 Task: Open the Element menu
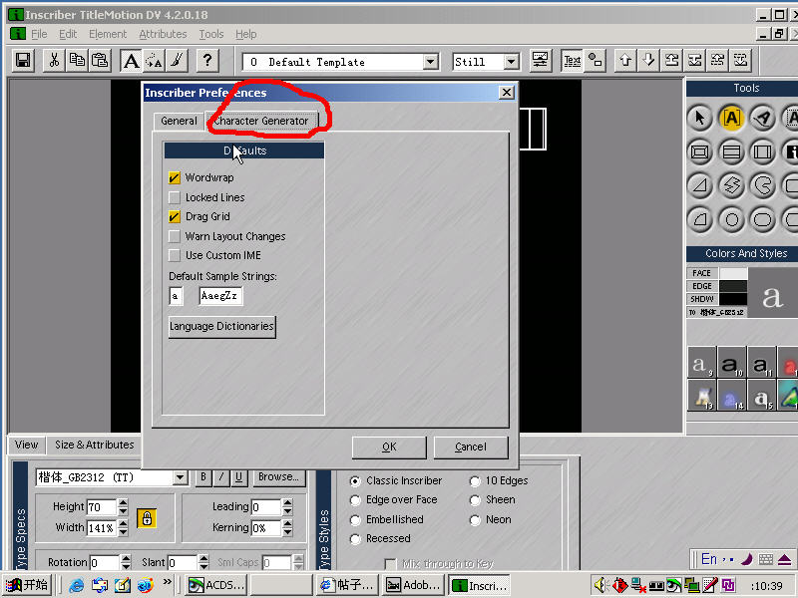108,34
